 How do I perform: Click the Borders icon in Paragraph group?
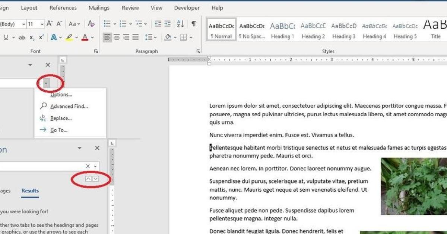click(x=184, y=37)
